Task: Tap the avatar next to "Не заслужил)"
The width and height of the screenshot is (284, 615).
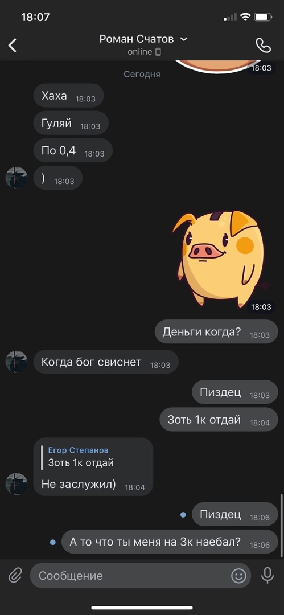Action: 17,483
